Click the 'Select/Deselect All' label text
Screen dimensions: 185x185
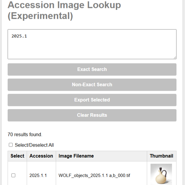tap(34, 145)
